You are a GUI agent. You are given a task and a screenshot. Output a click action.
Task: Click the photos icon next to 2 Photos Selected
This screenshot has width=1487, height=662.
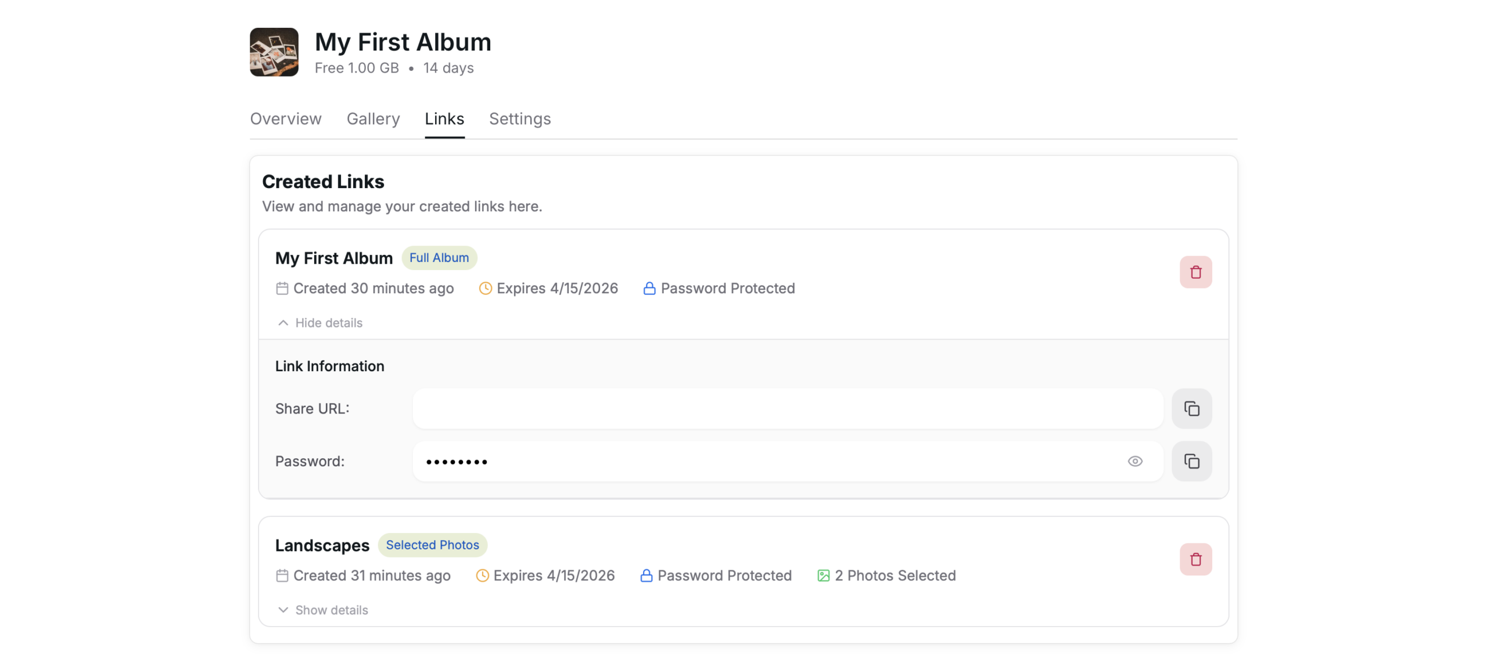(x=823, y=575)
